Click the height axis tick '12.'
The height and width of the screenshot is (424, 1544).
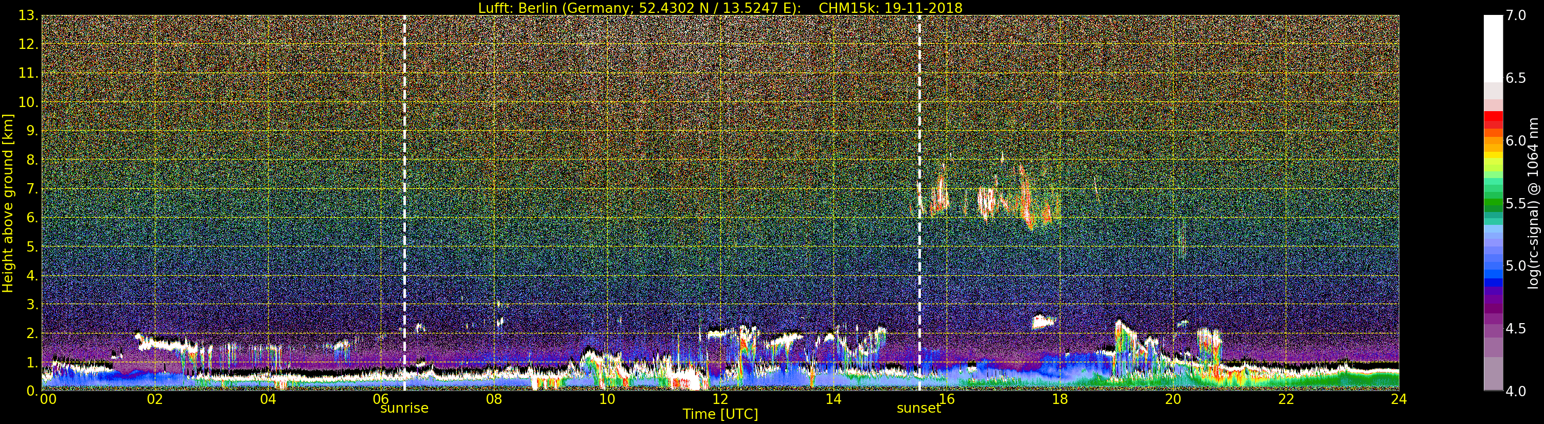point(28,44)
